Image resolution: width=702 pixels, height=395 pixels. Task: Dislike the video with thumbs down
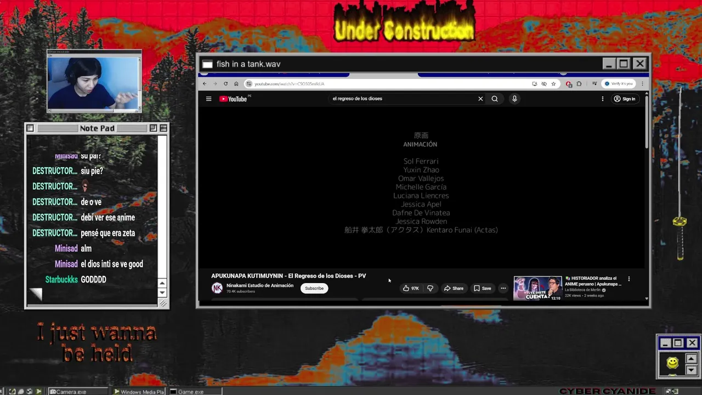(x=431, y=289)
